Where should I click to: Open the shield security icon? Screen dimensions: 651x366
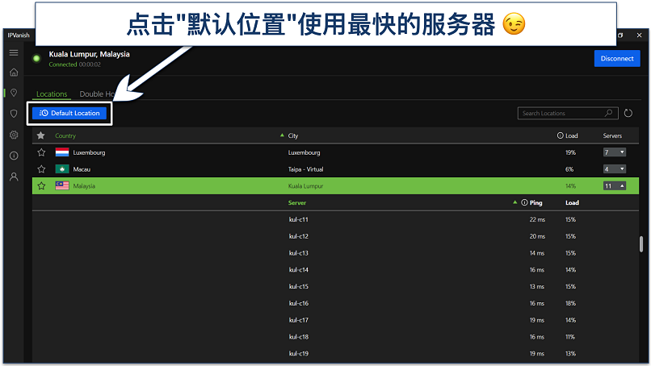point(14,114)
